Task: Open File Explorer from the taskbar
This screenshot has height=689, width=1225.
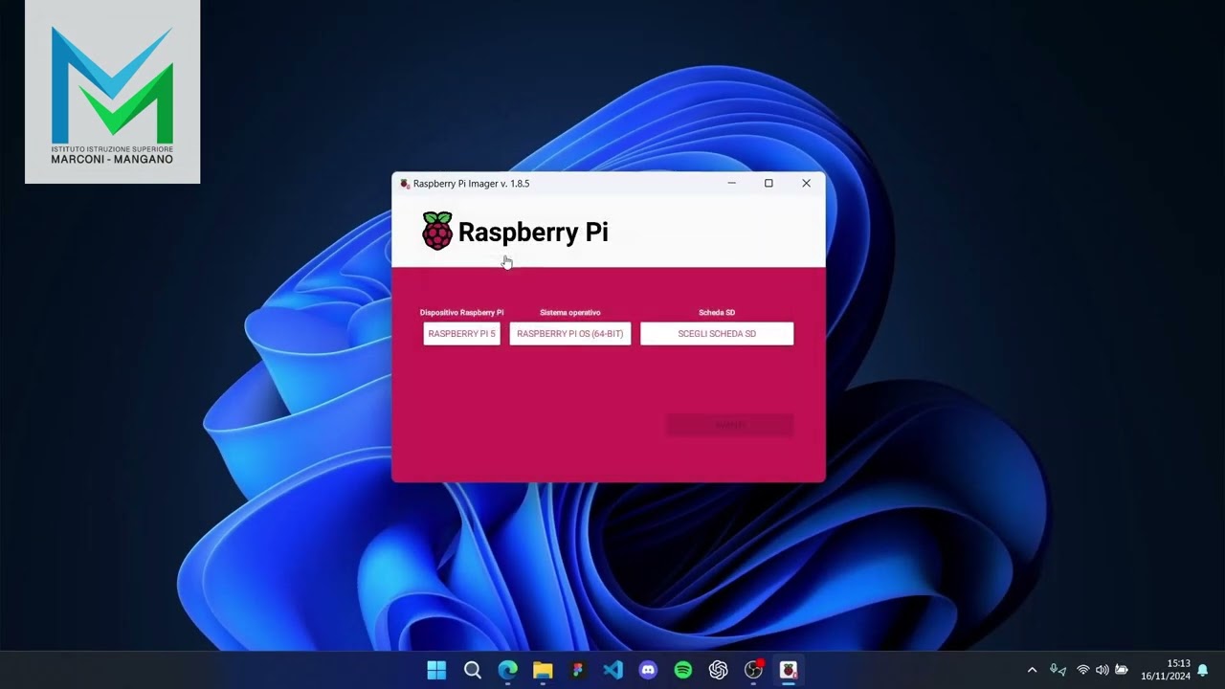Action: [543, 670]
